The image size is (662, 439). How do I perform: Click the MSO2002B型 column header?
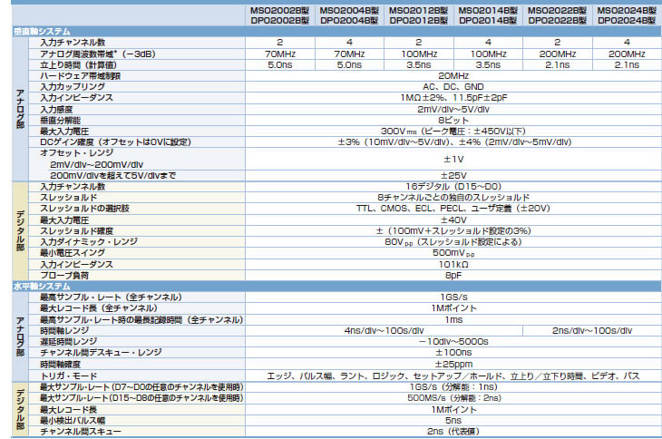pyautogui.click(x=279, y=10)
